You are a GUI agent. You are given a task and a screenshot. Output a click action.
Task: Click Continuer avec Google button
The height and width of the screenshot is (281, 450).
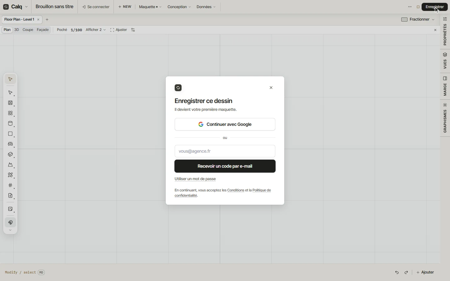click(225, 124)
